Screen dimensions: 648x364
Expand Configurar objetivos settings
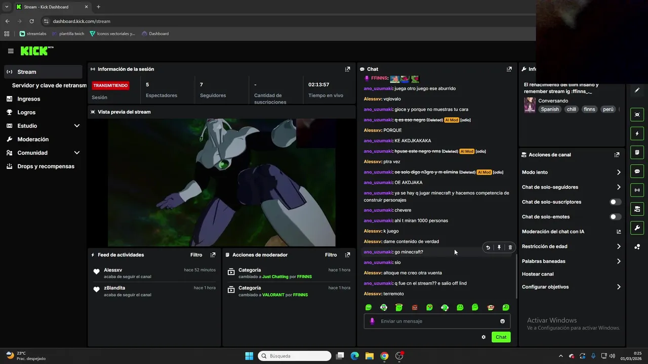coord(619,287)
